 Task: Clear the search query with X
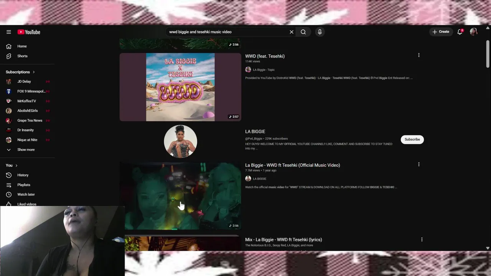[292, 32]
